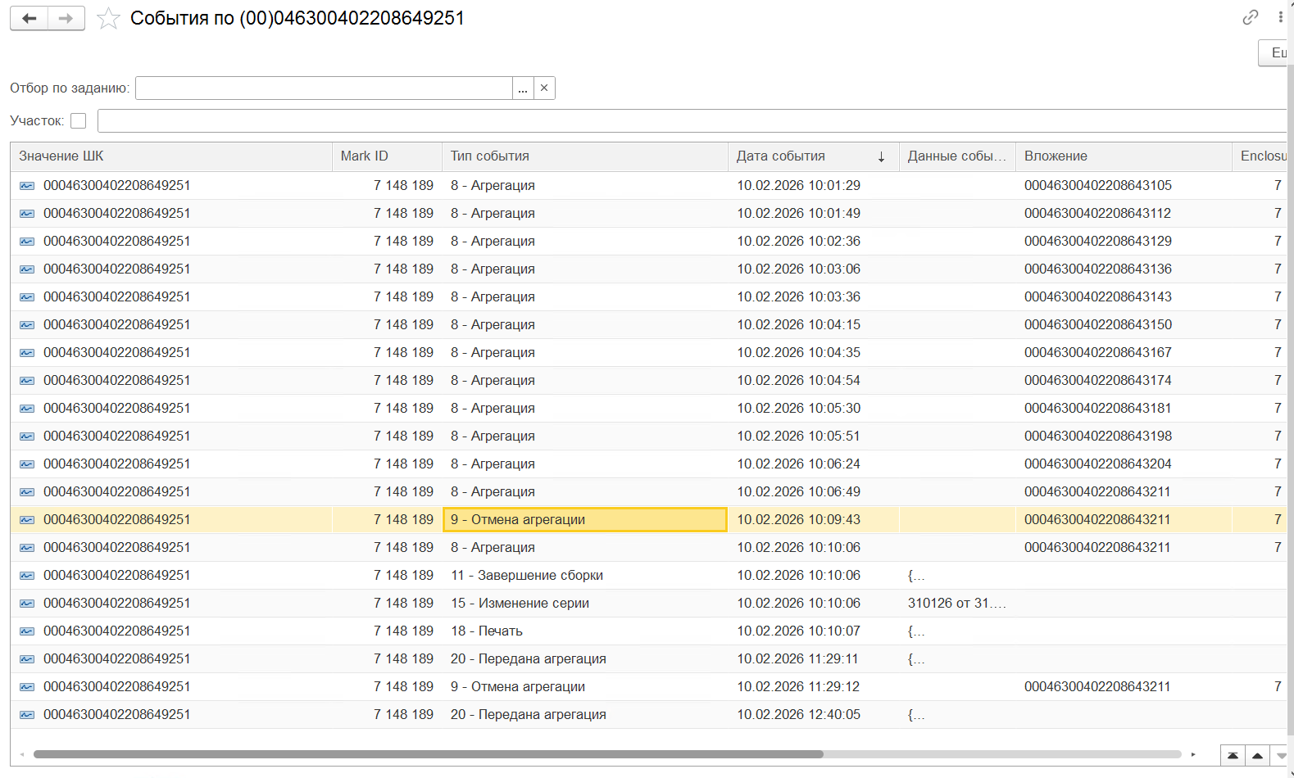Click the row icon of the 10:01:29 event
Viewport: 1294px width, 778px height.
pyautogui.click(x=27, y=186)
